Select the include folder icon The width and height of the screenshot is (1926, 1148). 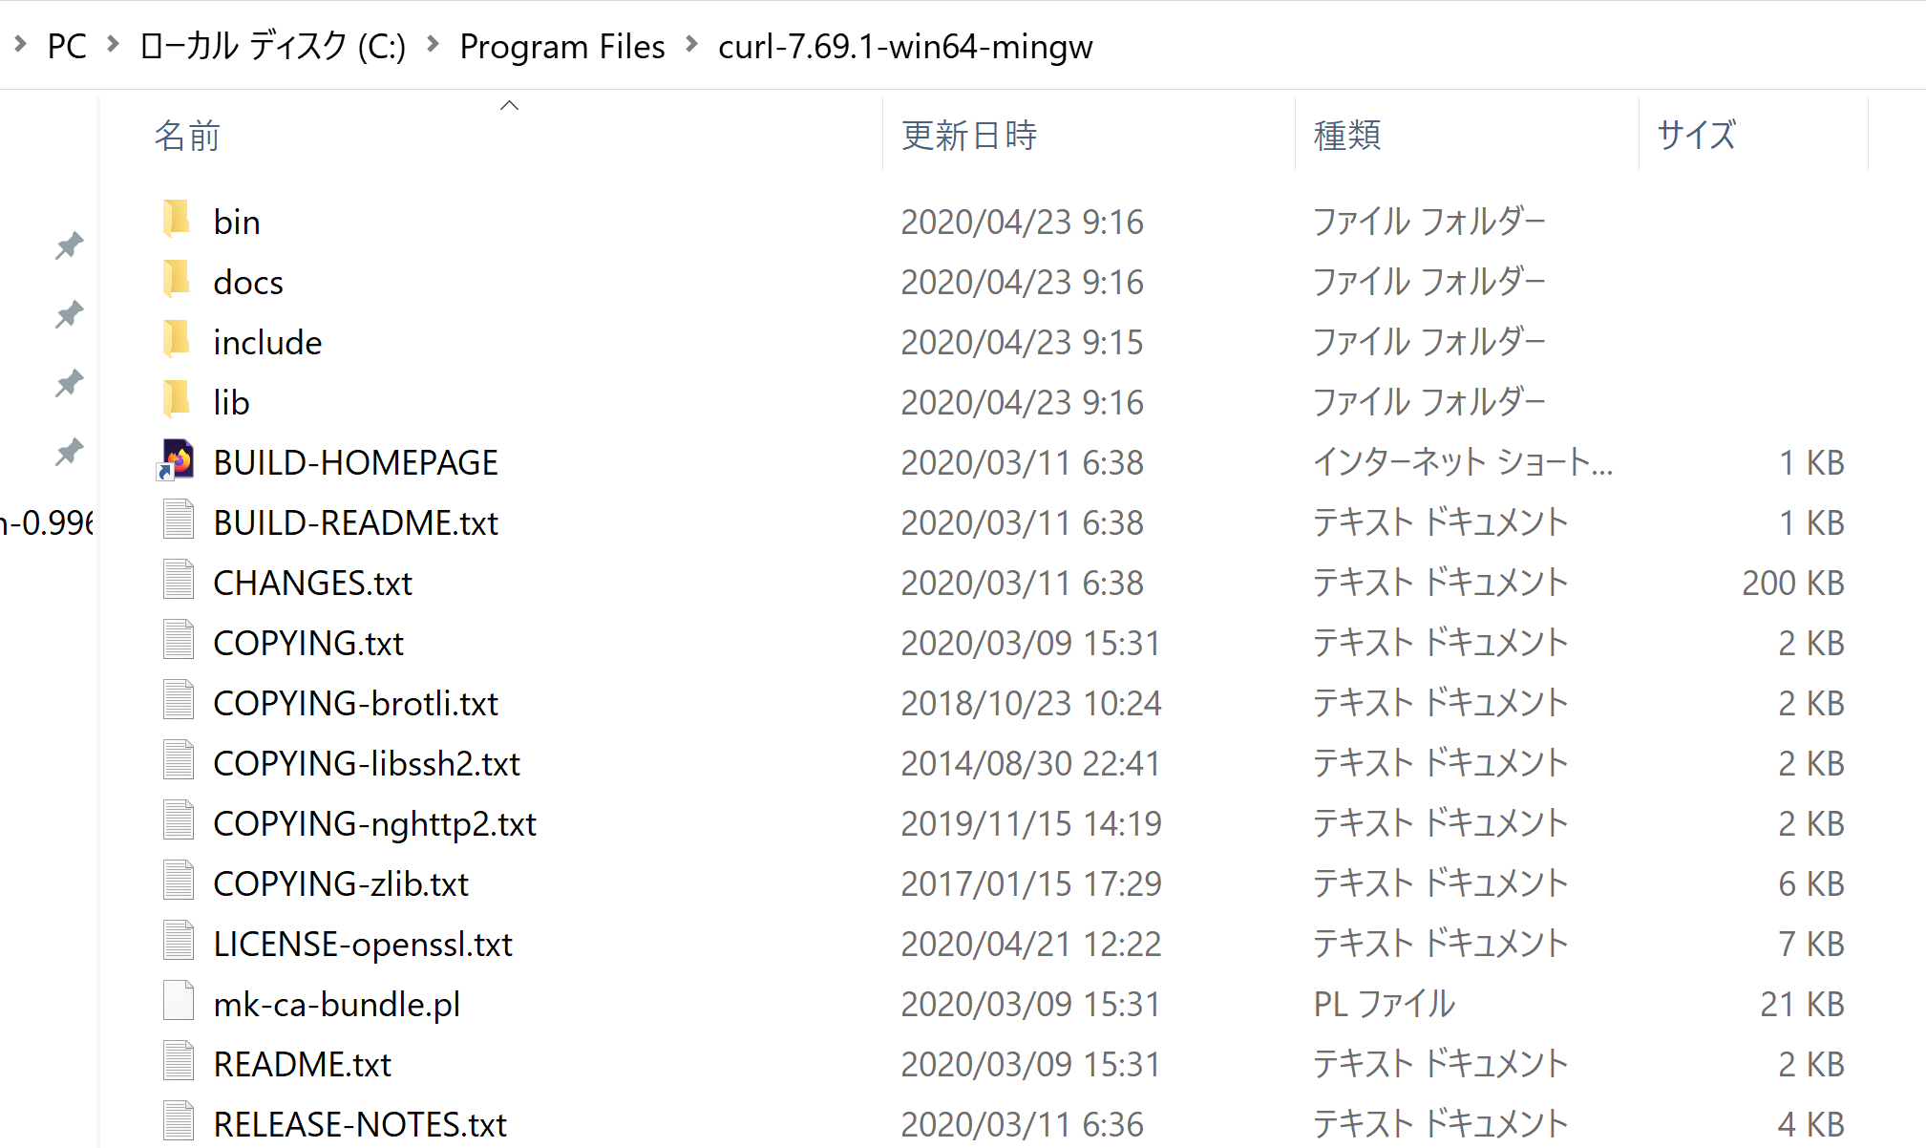coord(177,341)
